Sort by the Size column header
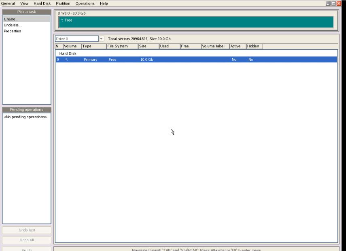Image resolution: width=346 pixels, height=251 pixels. click(x=149, y=46)
